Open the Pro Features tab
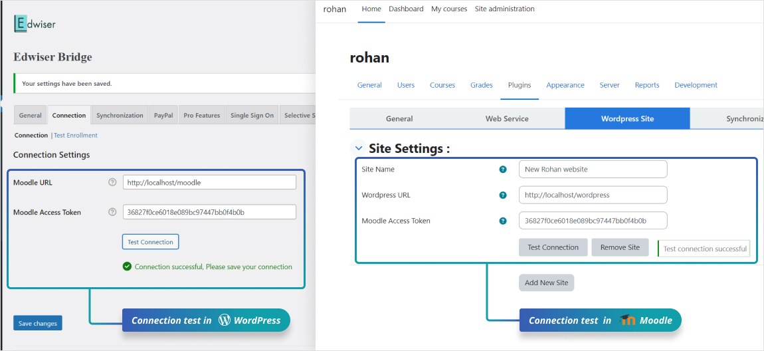 click(202, 115)
